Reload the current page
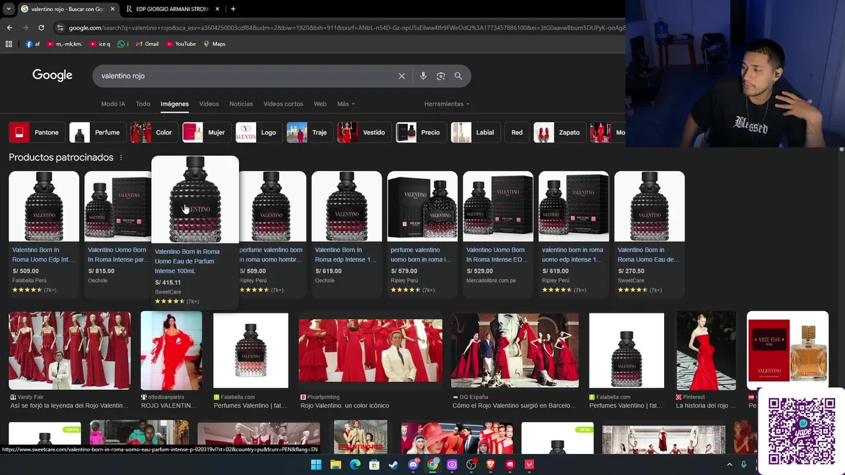This screenshot has height=475, width=845. pyautogui.click(x=41, y=28)
